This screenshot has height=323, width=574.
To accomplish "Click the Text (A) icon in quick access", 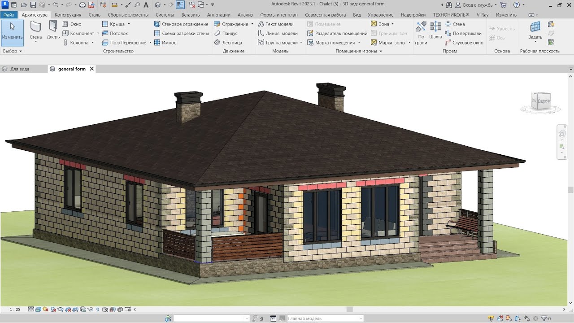I will click(146, 4).
